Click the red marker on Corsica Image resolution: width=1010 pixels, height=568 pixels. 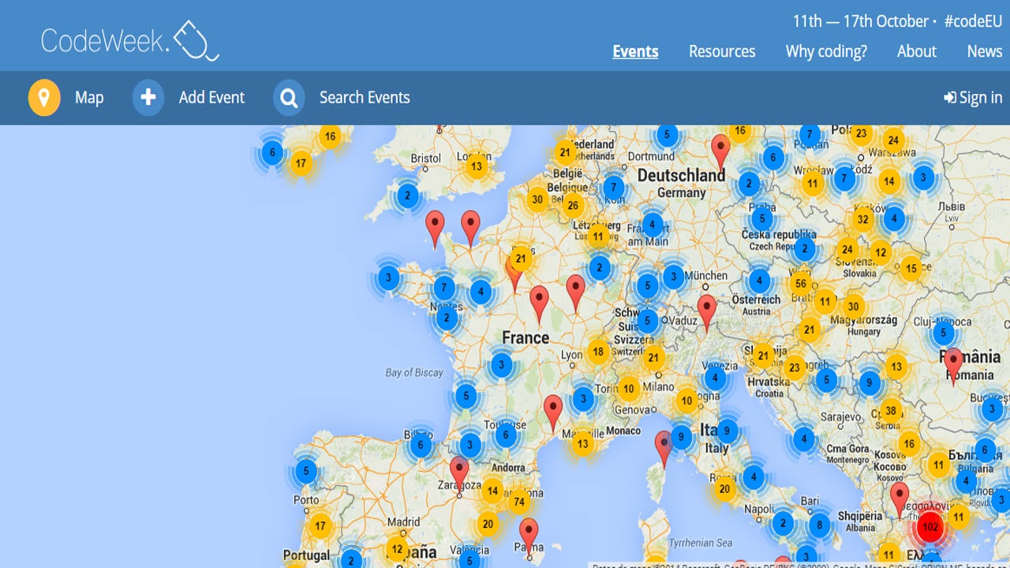tap(664, 443)
